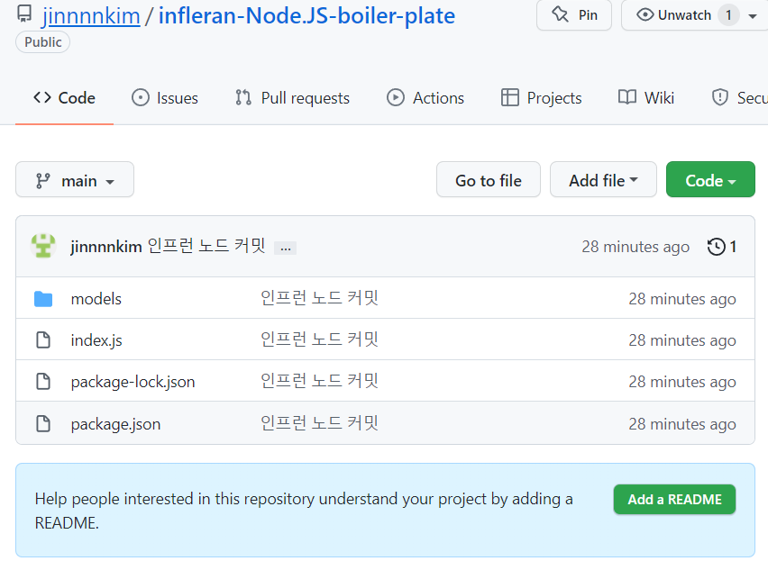Image resolution: width=768 pixels, height=570 pixels.
Task: Click the Add a README button
Action: tap(674, 500)
